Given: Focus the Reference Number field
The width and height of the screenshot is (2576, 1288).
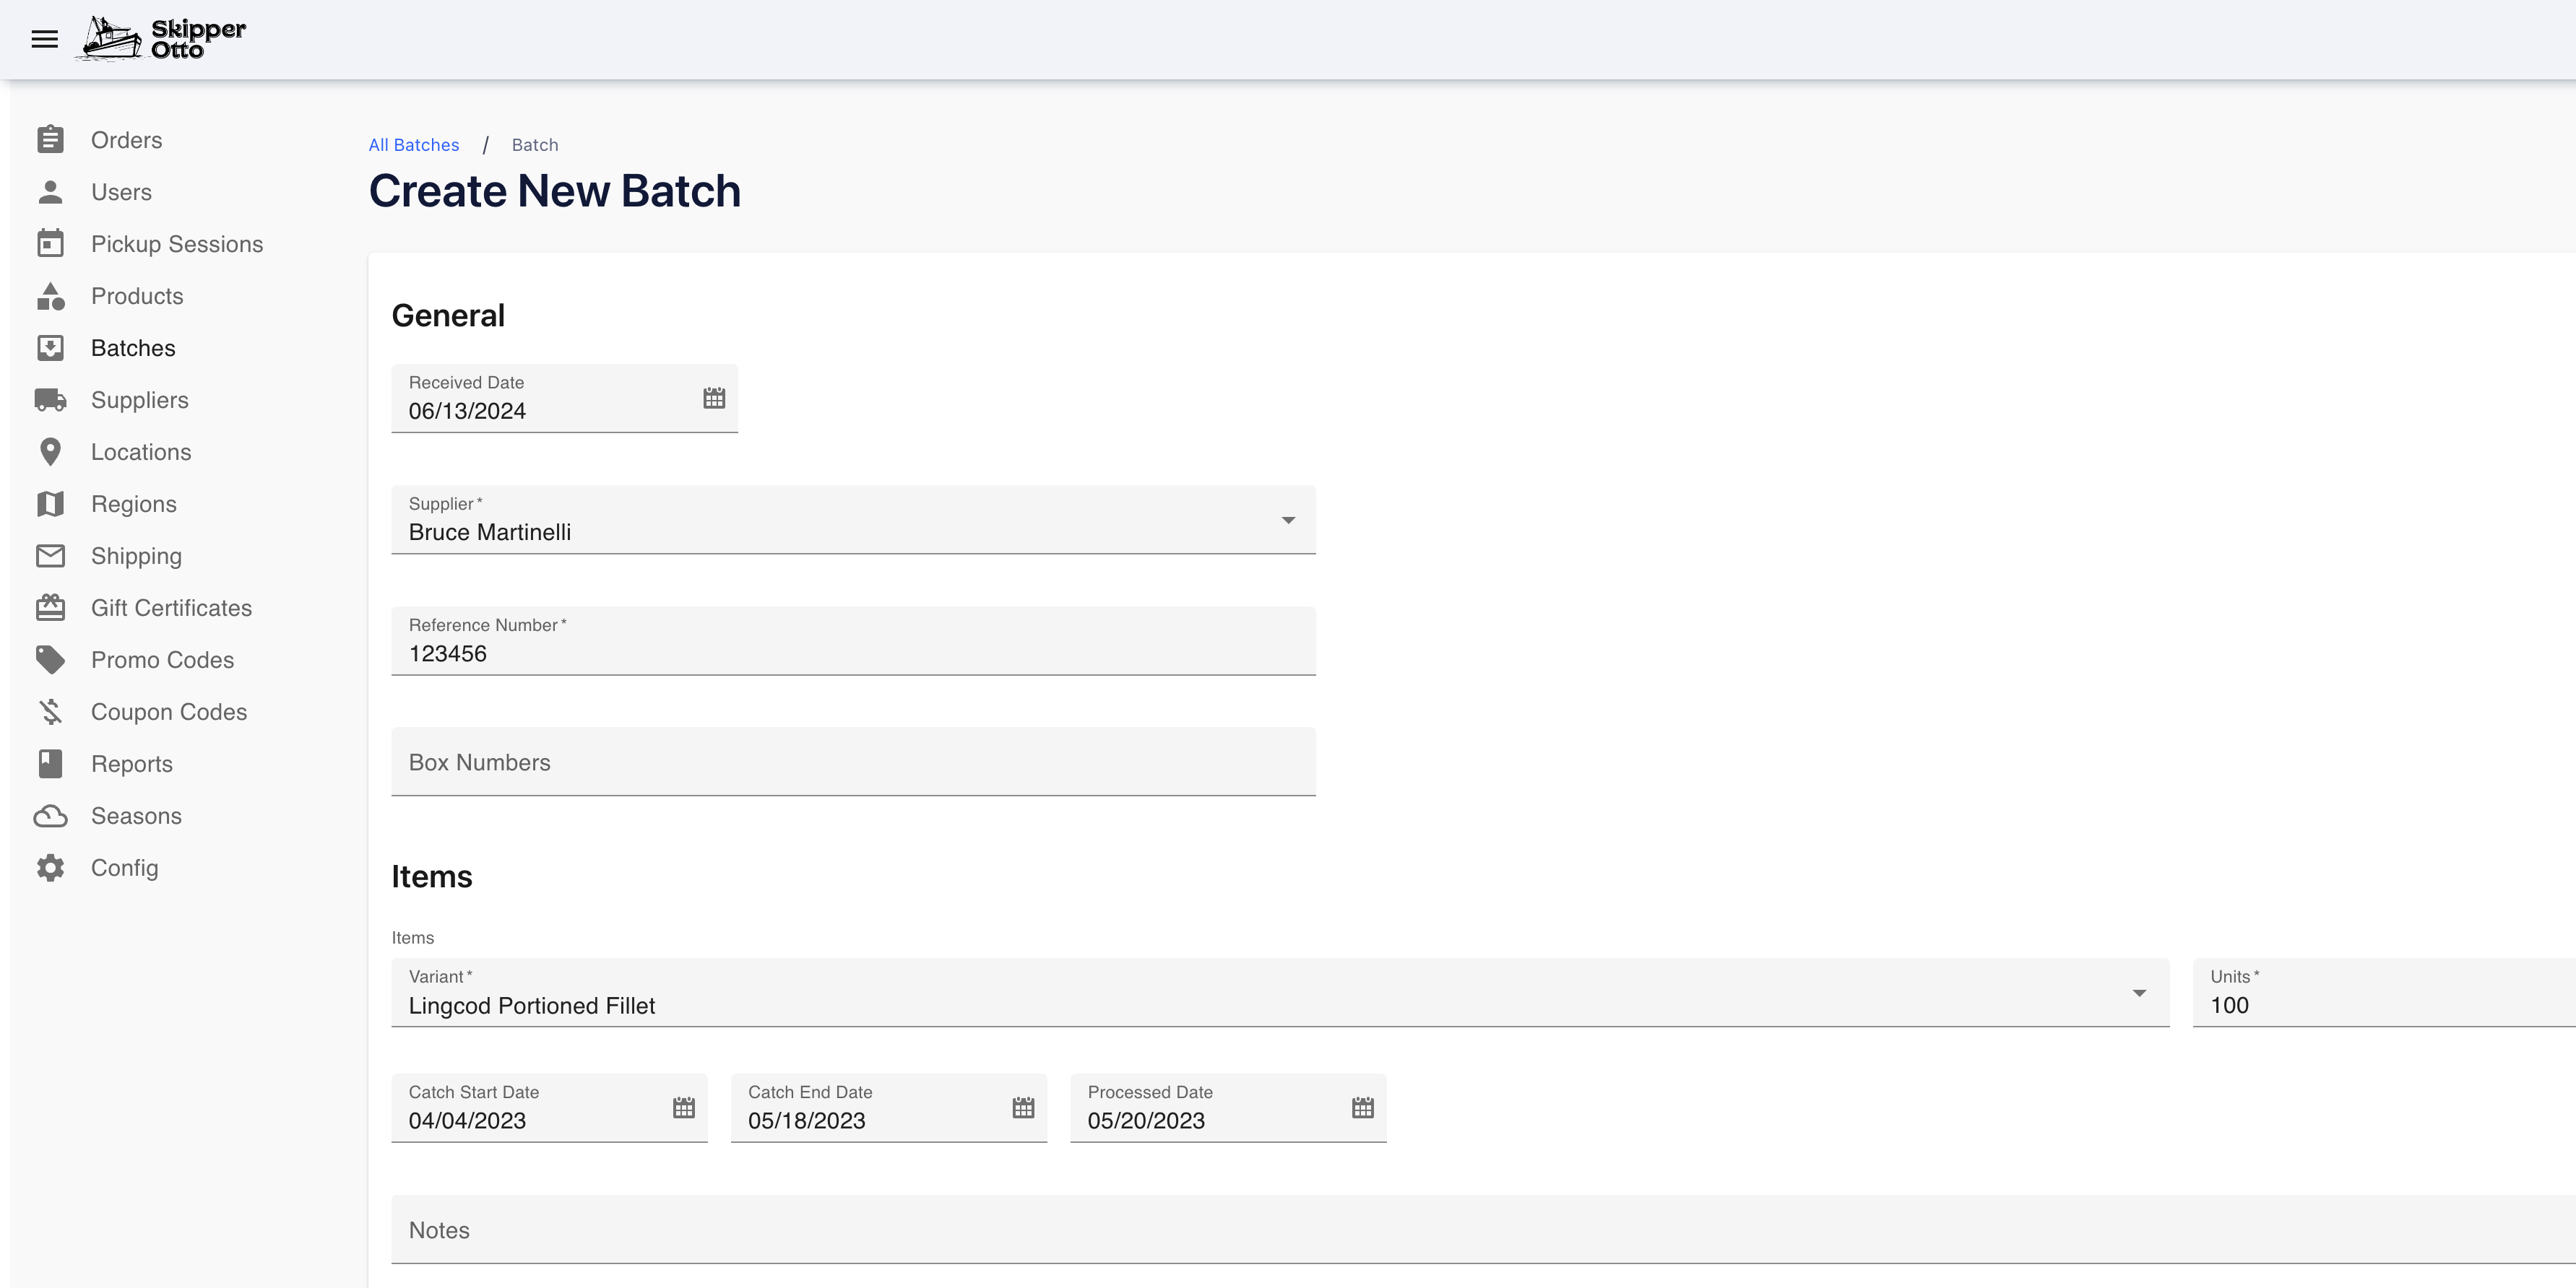Looking at the screenshot, I should (x=852, y=653).
